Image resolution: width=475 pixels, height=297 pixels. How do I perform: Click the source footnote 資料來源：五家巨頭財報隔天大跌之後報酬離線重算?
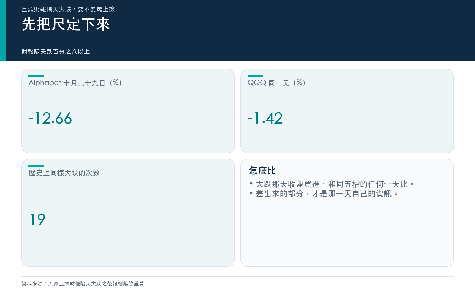(83, 284)
